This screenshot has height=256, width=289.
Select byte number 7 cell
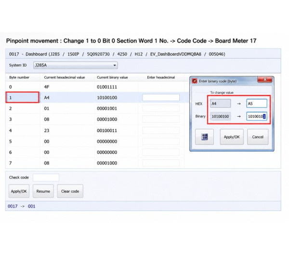[23, 163]
